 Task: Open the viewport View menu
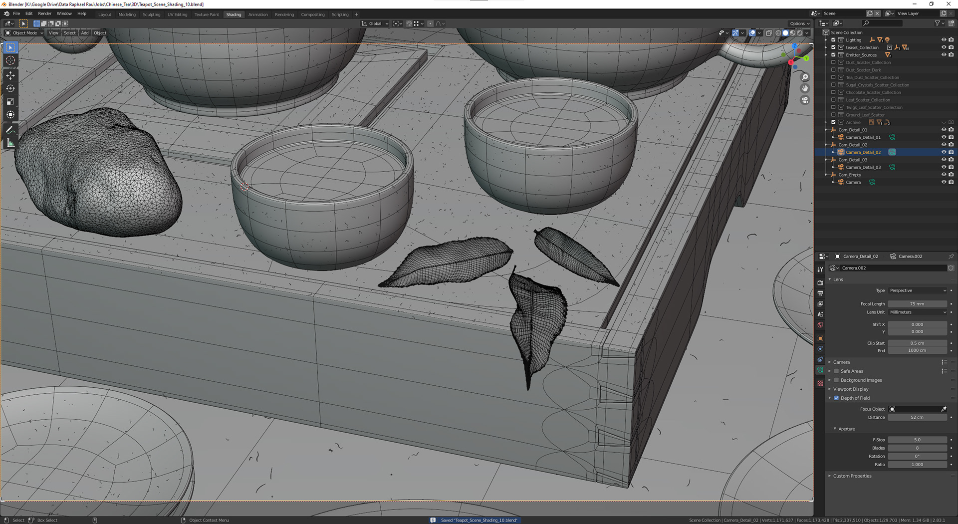point(53,33)
